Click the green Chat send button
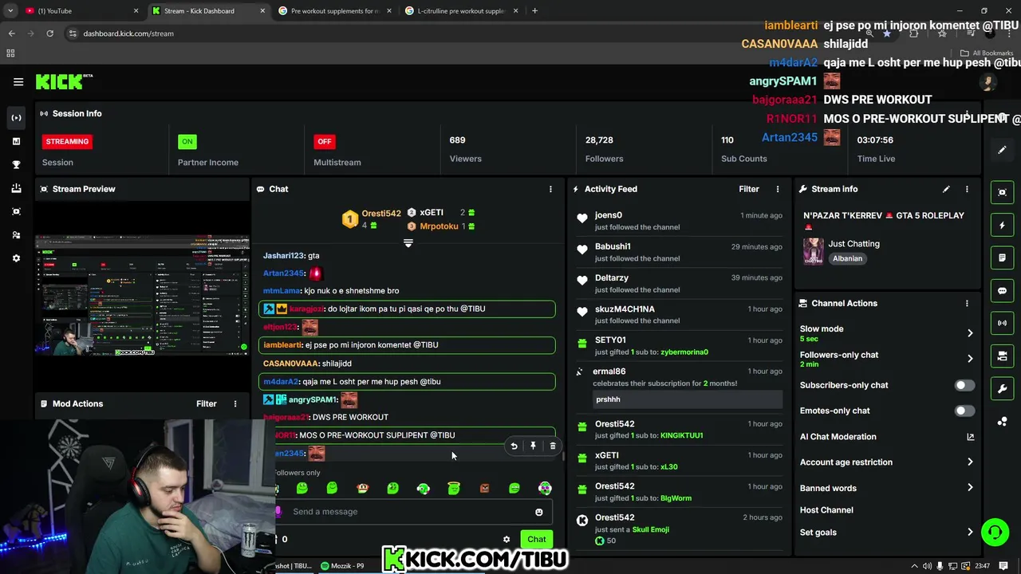 (x=537, y=540)
